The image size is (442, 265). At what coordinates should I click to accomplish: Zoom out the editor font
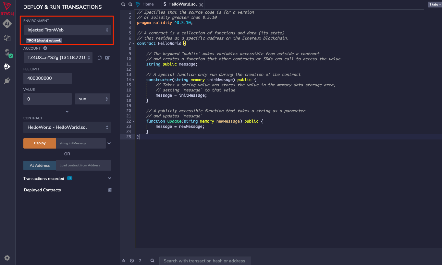point(123,4)
